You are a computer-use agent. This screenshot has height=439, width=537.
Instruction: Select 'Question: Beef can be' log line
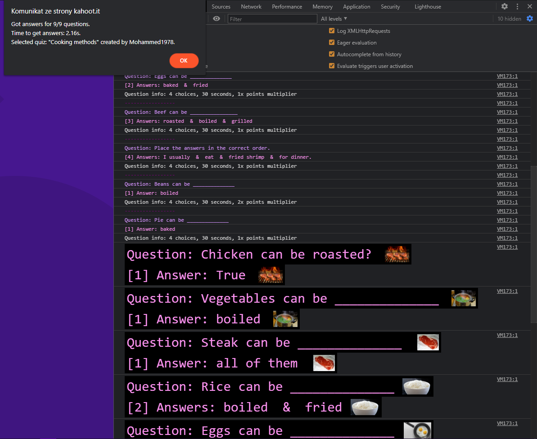[181, 112]
